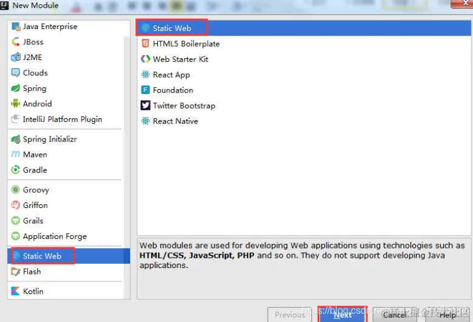This screenshot has height=322, width=473.
Task: Pick the Spring leaf icon
Action: 16,89
